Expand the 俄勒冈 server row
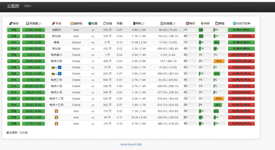 click(56, 30)
